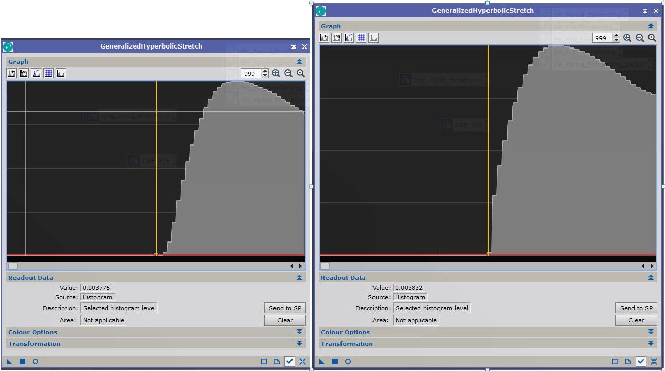Reset graph zoom with magnifier in right window
Viewport: 665px width, 371px height.
tap(652, 38)
